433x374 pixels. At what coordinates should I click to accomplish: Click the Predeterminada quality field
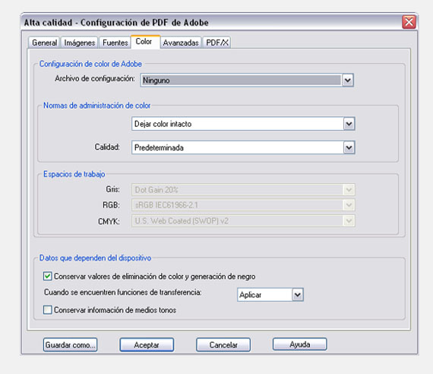coord(238,147)
